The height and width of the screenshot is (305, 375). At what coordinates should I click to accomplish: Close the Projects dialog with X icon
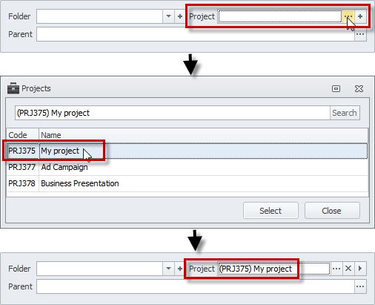(x=359, y=88)
